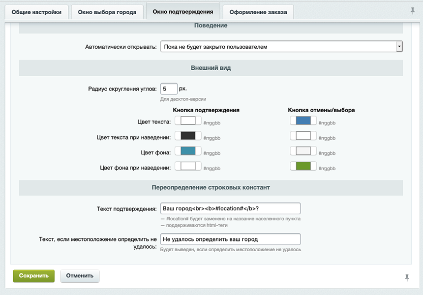Switch to the Общие настройки tab
Image resolution: width=423 pixels, height=295 pixels.
click(36, 11)
